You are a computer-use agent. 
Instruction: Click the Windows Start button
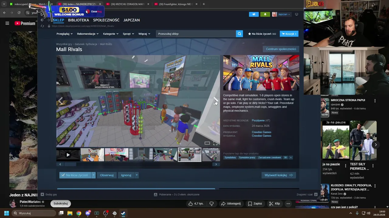(6, 213)
